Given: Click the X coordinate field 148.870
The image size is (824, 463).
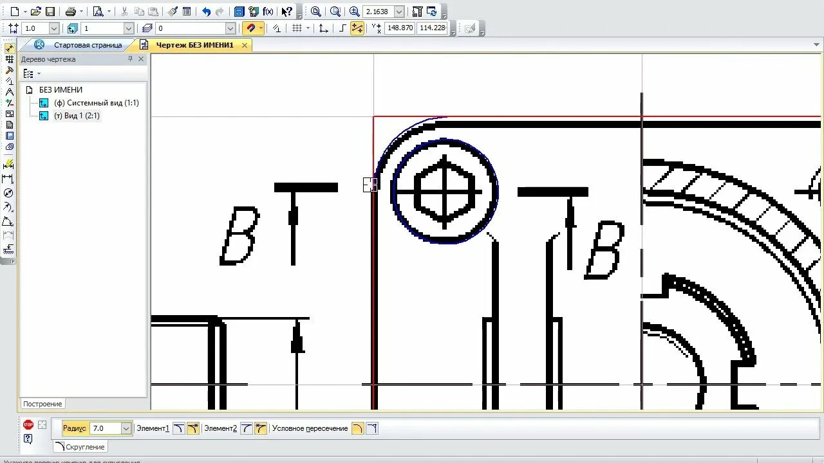Looking at the screenshot, I should coord(400,28).
